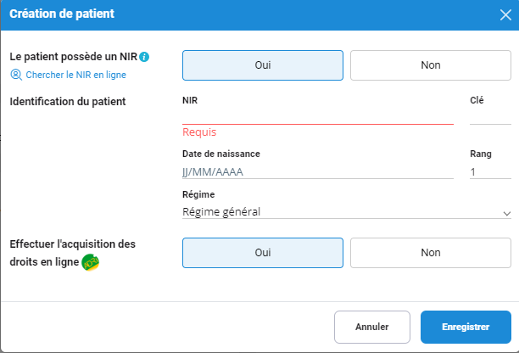The width and height of the screenshot is (519, 353).
Task: Click the Date de naissance field
Action: pos(317,171)
